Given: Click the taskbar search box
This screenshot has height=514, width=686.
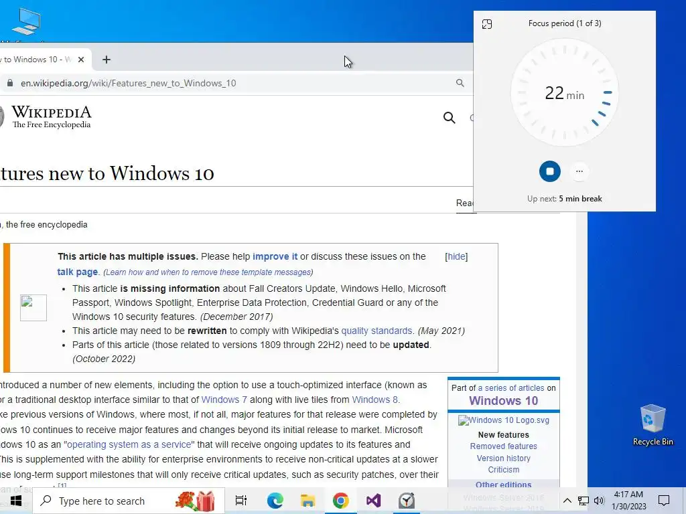Looking at the screenshot, I should tap(129, 501).
